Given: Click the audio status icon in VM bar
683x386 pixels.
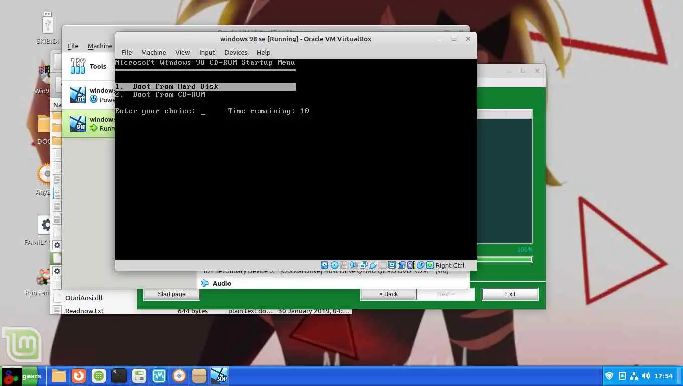Looking at the screenshot, I should coord(354,265).
